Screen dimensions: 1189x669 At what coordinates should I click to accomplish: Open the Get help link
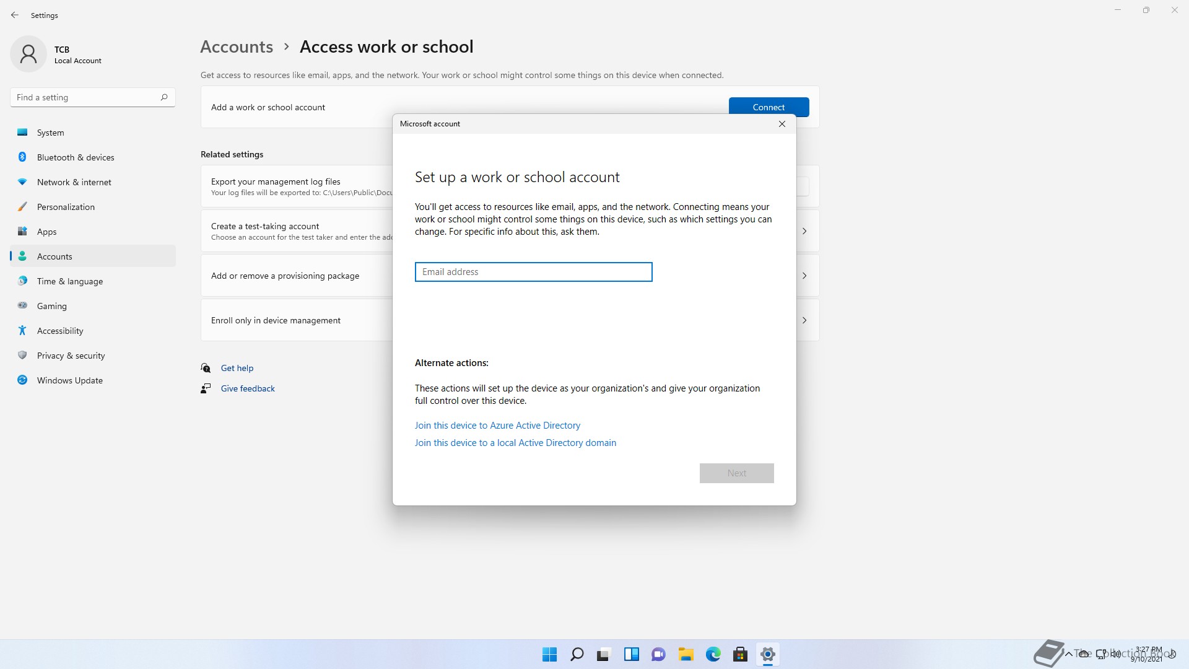tap(237, 368)
